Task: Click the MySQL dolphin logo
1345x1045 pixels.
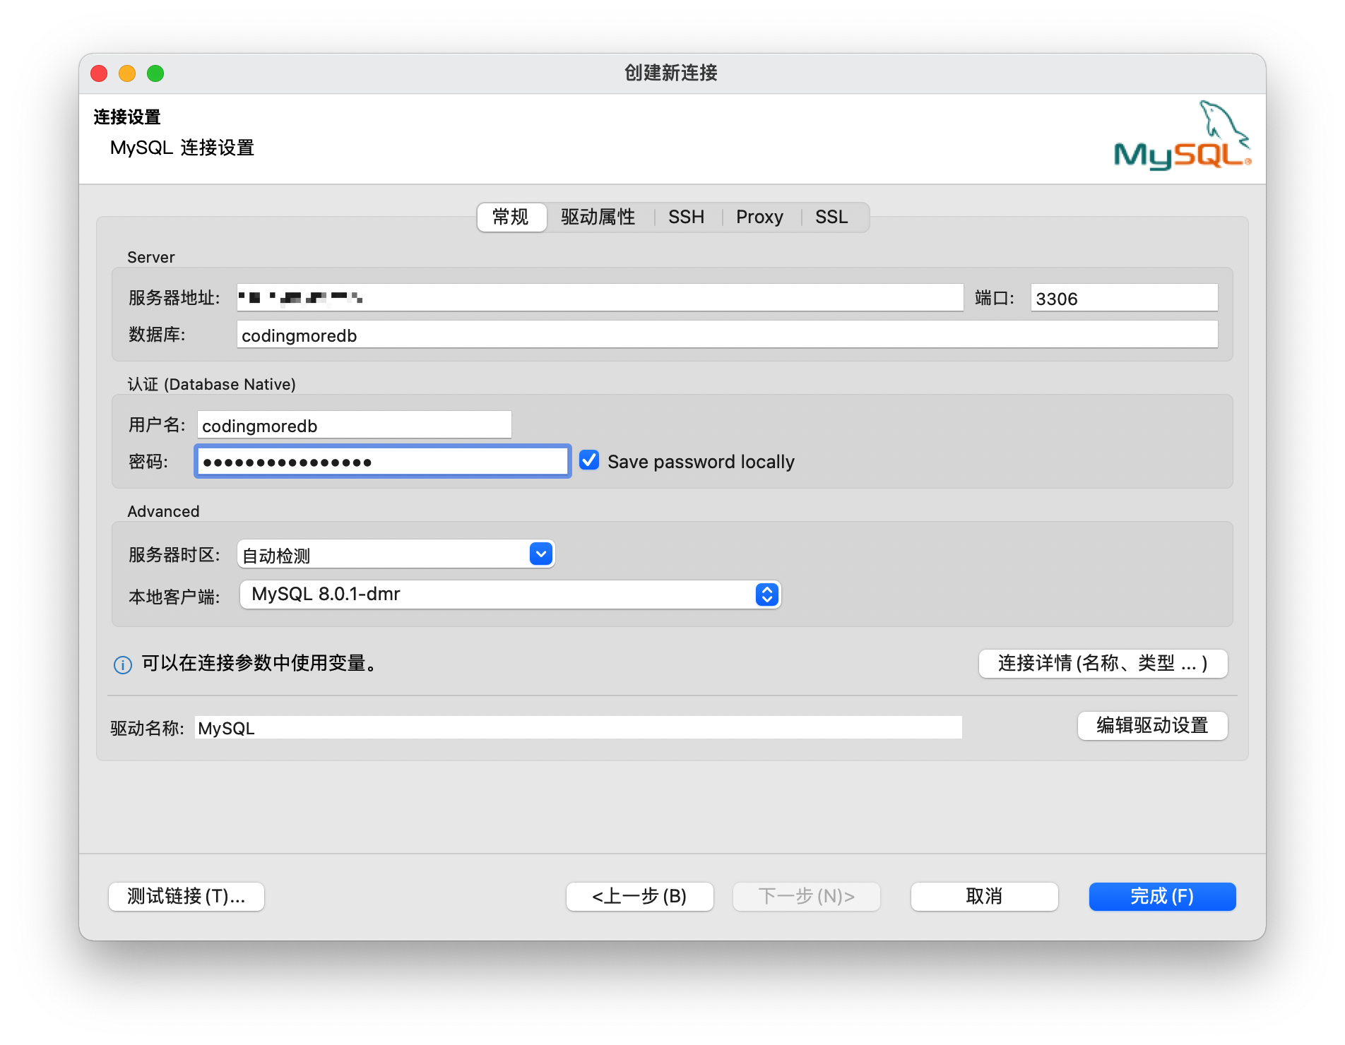Action: (x=1181, y=137)
